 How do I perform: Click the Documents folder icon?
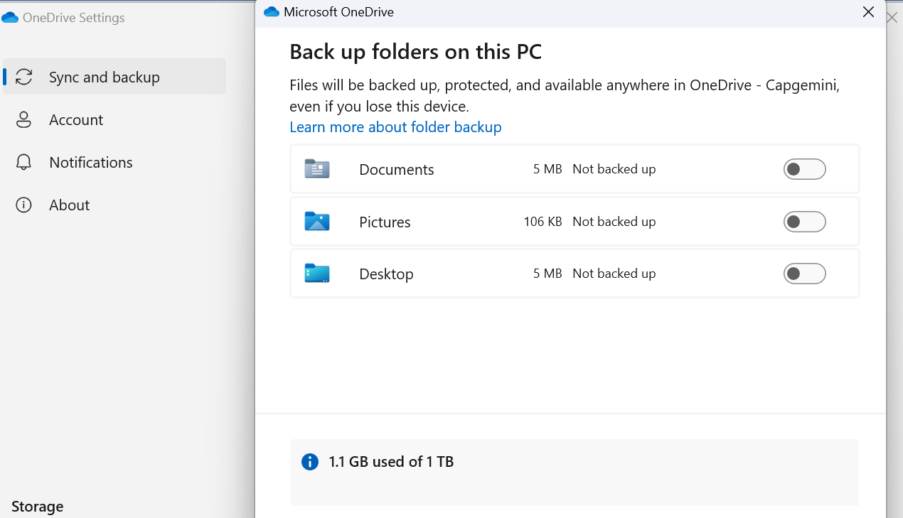point(316,168)
